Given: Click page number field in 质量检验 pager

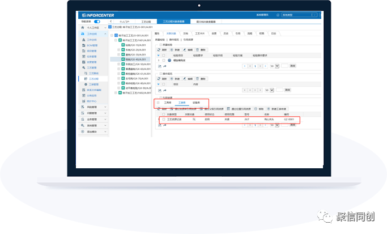Looking at the screenshot, I should pos(284,66).
